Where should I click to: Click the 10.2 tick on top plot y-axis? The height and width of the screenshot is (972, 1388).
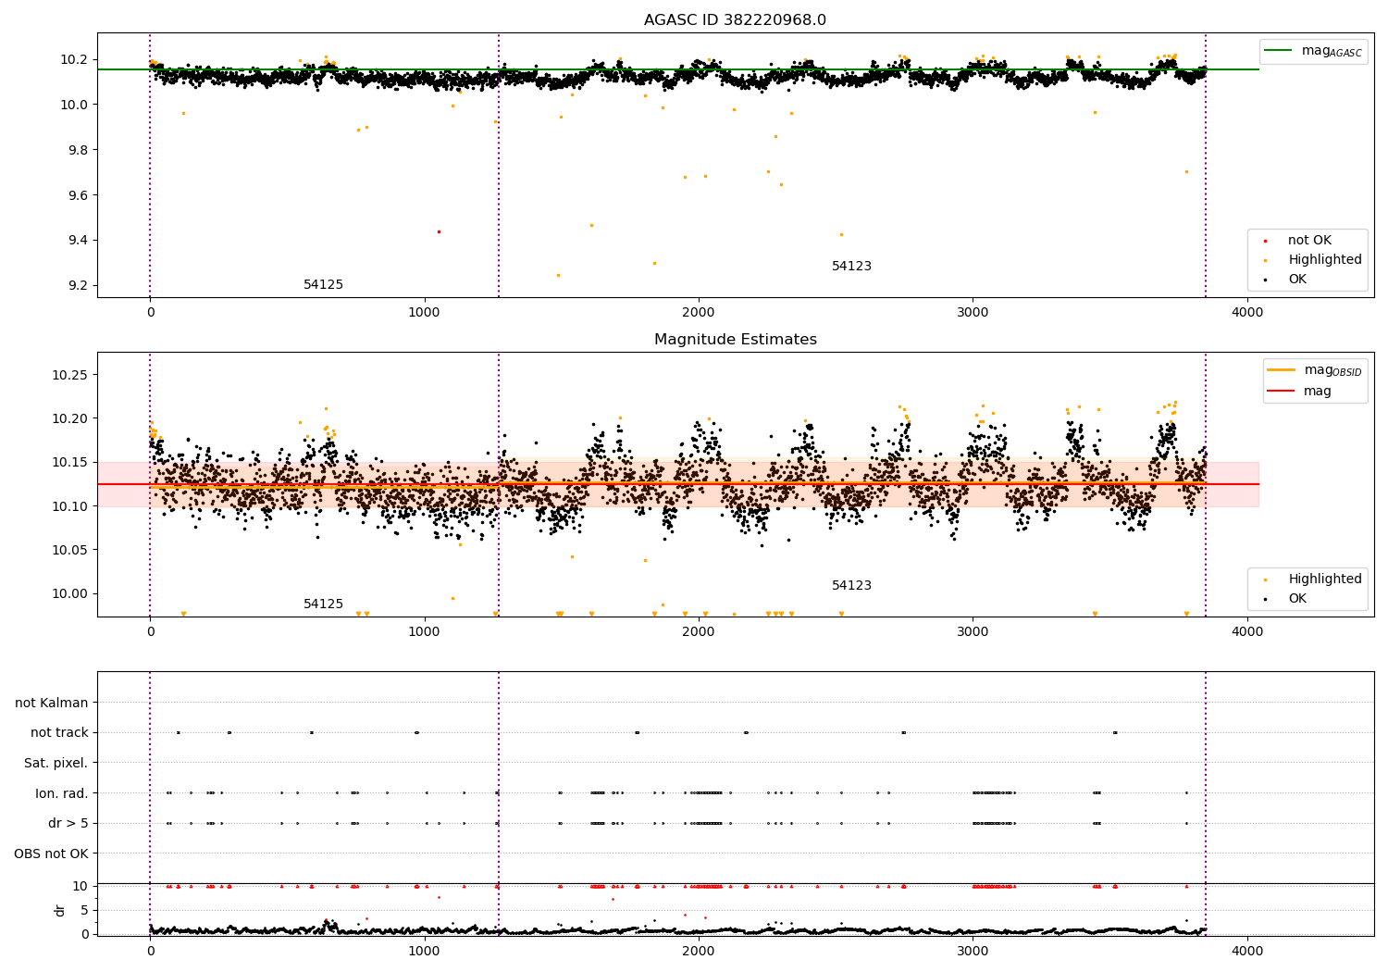point(74,59)
